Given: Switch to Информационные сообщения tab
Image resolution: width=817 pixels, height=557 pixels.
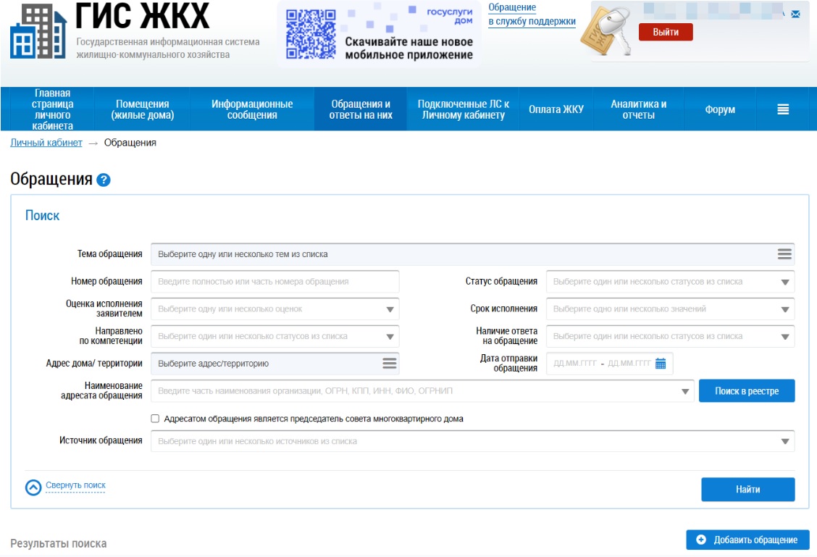Looking at the screenshot, I should click(x=252, y=109).
